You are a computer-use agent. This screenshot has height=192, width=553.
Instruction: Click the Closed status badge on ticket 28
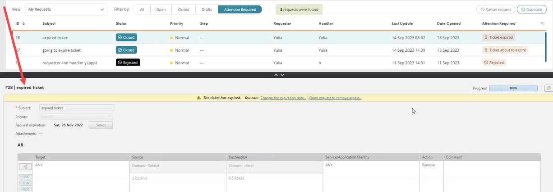tap(126, 38)
